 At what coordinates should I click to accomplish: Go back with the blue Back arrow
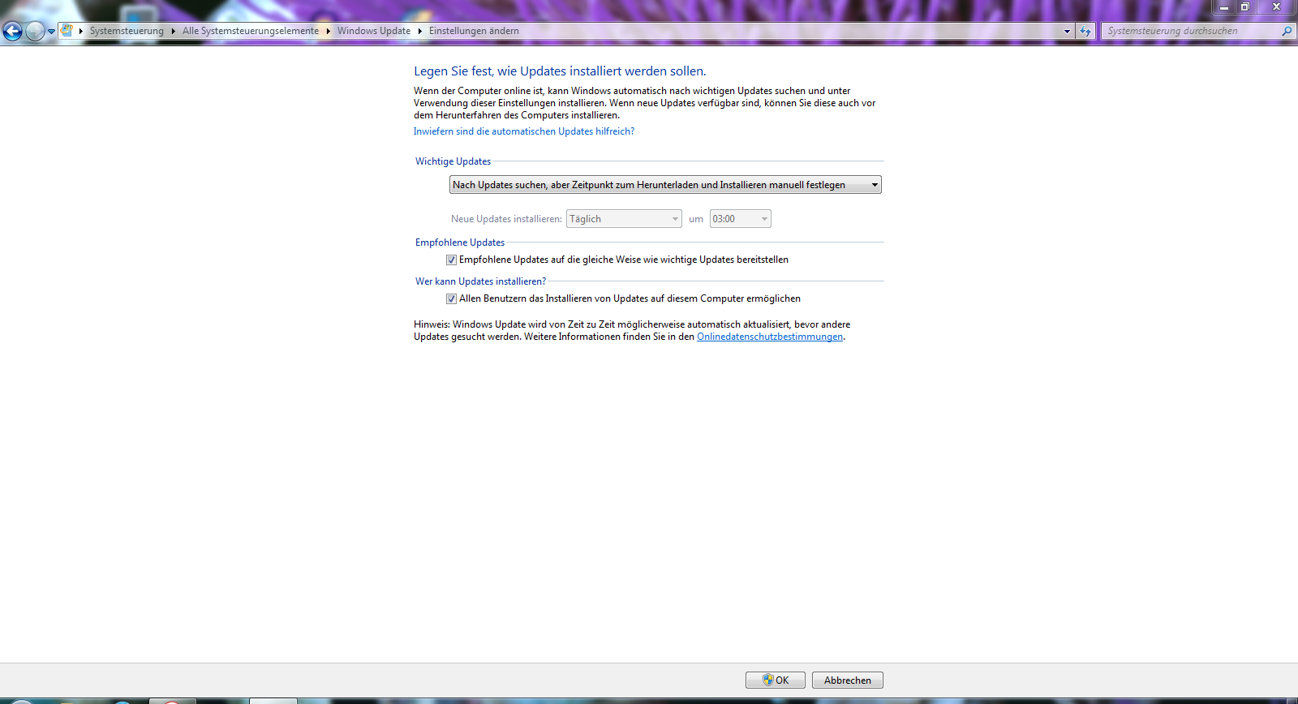pyautogui.click(x=12, y=31)
